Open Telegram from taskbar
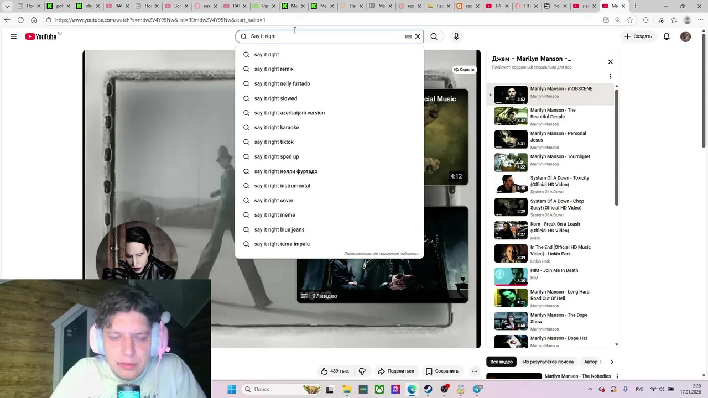Image resolution: width=708 pixels, height=398 pixels. pyautogui.click(x=477, y=389)
